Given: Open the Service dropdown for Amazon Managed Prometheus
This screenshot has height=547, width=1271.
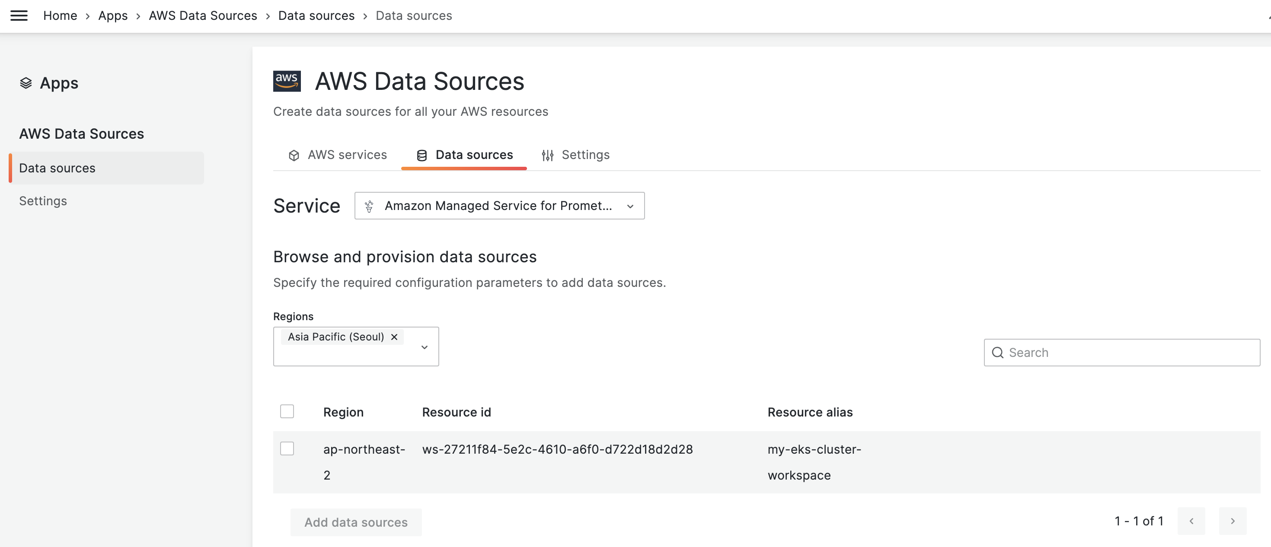Looking at the screenshot, I should click(499, 206).
